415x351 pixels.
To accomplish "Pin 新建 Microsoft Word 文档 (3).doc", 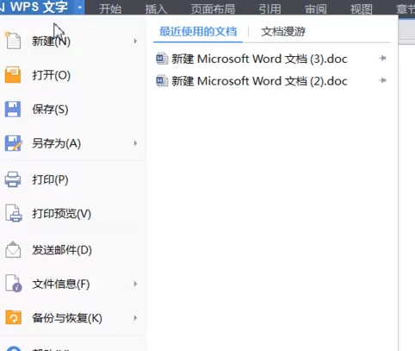I will point(382,59).
